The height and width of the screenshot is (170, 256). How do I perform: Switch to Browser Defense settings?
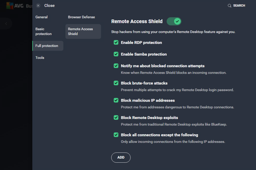coord(81,17)
